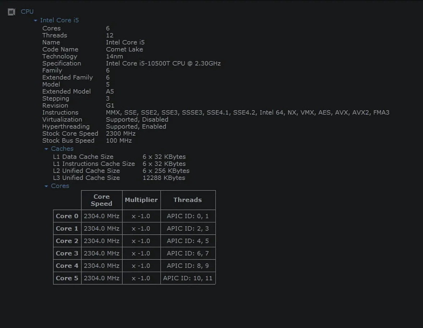Click Core 0 speed cell 2304.0 MHz

102,216
